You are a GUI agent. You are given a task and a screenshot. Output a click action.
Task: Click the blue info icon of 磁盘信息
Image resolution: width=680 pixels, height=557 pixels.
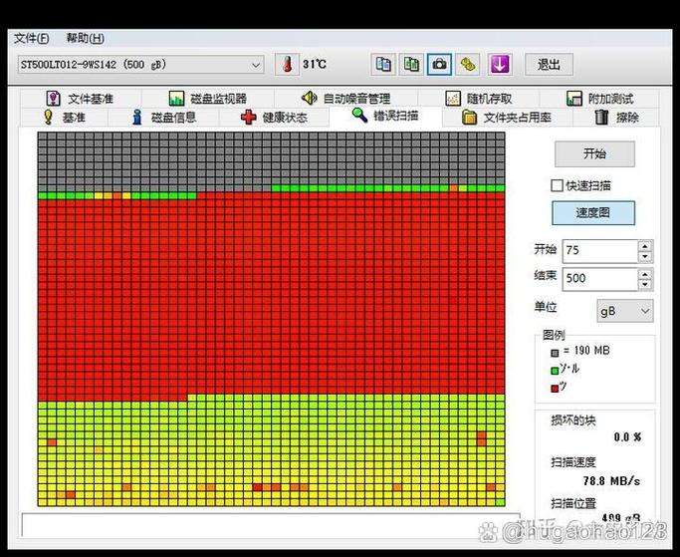coord(137,118)
